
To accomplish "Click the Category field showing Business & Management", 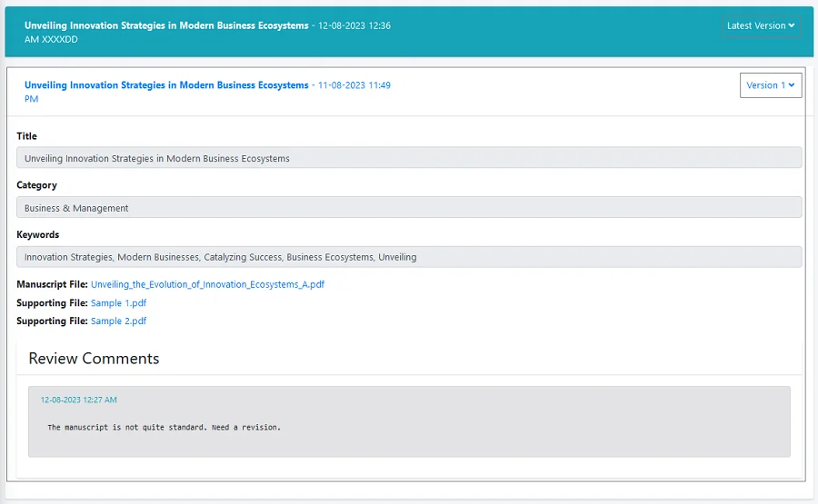I will point(409,207).
